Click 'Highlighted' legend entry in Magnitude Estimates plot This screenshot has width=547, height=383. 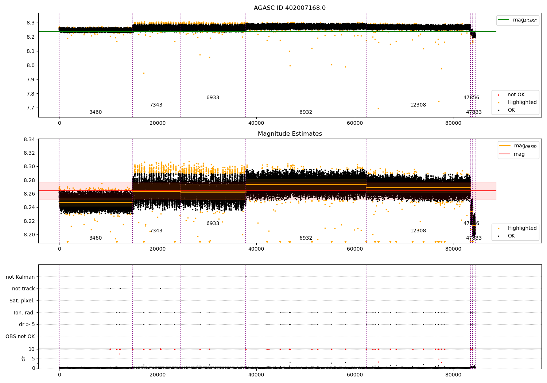[522, 228]
